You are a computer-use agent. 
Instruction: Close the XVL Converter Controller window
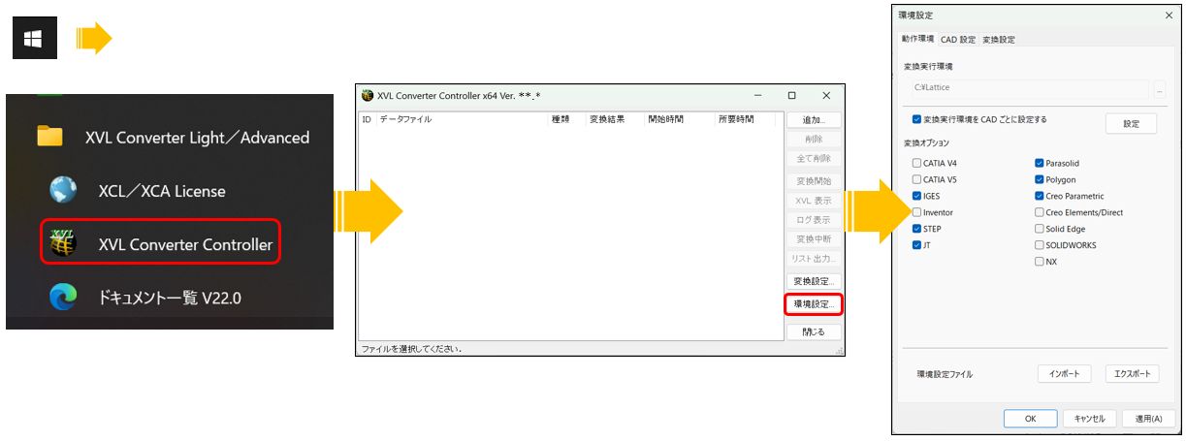(826, 96)
